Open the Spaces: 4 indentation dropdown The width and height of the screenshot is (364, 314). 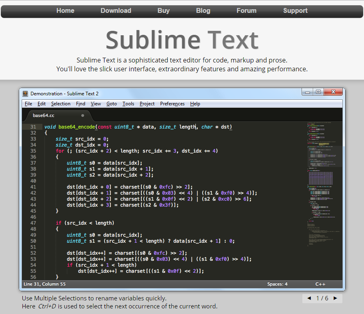coord(277,284)
